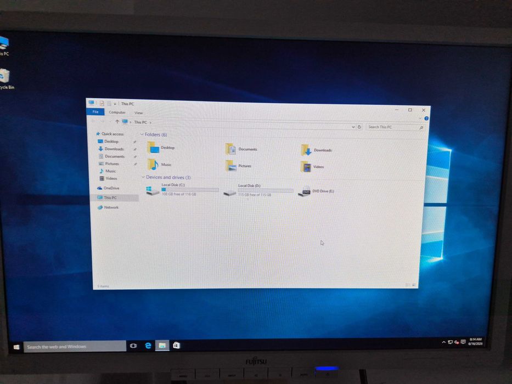The width and height of the screenshot is (512, 384).
Task: Click the Up arrow navigation button
Action: 117,121
